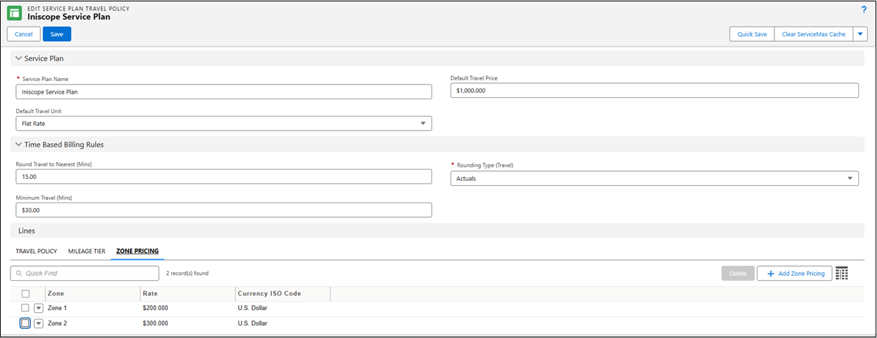Focus the Minimum Travel (Mins) field

[x=223, y=210]
